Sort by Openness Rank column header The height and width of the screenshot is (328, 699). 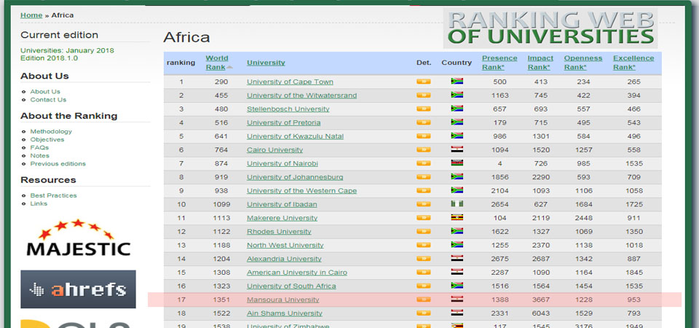point(582,63)
